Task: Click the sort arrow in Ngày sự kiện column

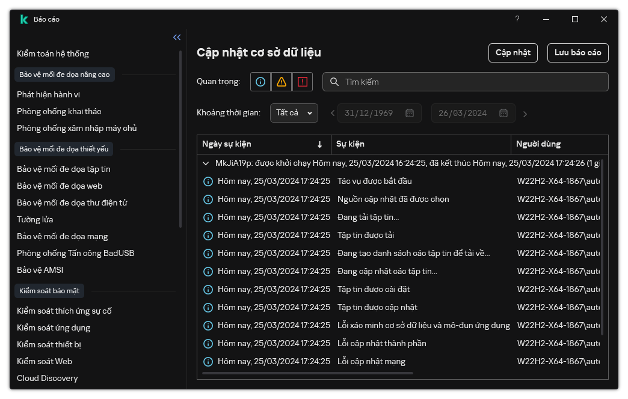Action: point(319,144)
